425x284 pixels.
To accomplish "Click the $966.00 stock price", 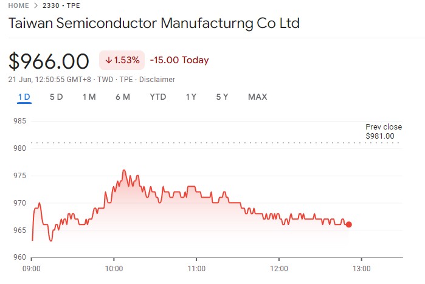I will pyautogui.click(x=49, y=61).
